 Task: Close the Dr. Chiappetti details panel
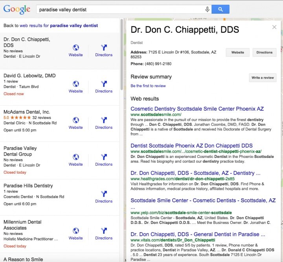274,27
